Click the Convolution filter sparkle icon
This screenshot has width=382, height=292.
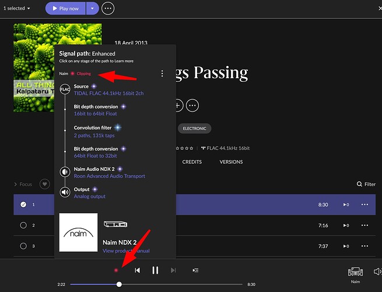(118, 127)
